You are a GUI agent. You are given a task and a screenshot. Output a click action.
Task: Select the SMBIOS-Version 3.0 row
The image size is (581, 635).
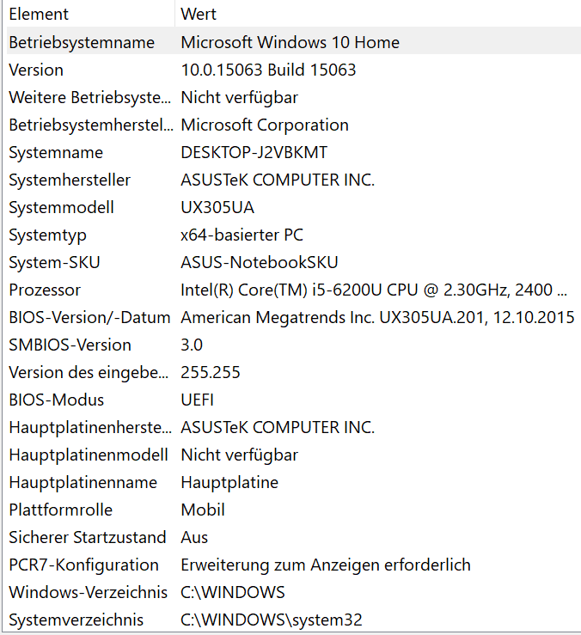294,345
